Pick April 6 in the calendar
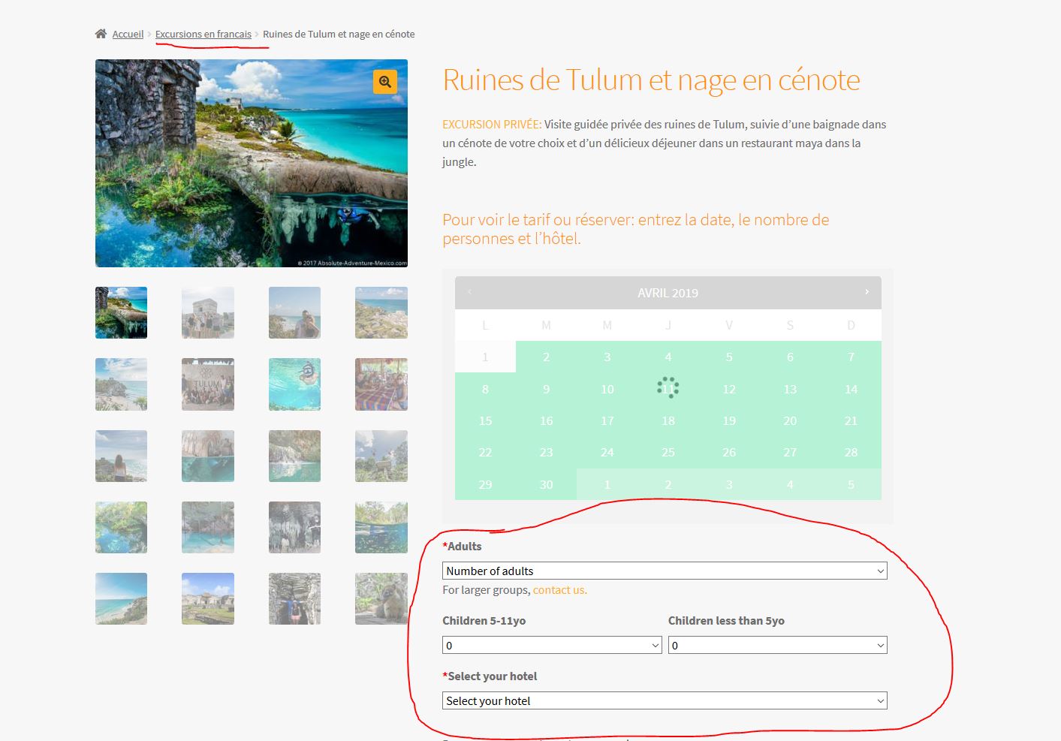This screenshot has height=741, width=1061. point(790,357)
